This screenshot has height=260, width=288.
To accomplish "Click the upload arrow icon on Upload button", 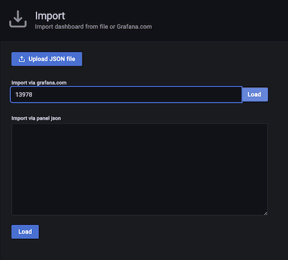I will [22, 59].
